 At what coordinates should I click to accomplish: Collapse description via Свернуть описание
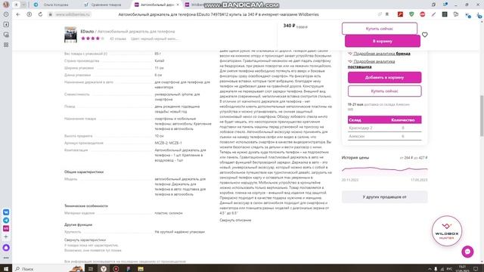pyautogui.click(x=235, y=220)
